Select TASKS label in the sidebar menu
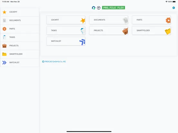 (x=12, y=37)
